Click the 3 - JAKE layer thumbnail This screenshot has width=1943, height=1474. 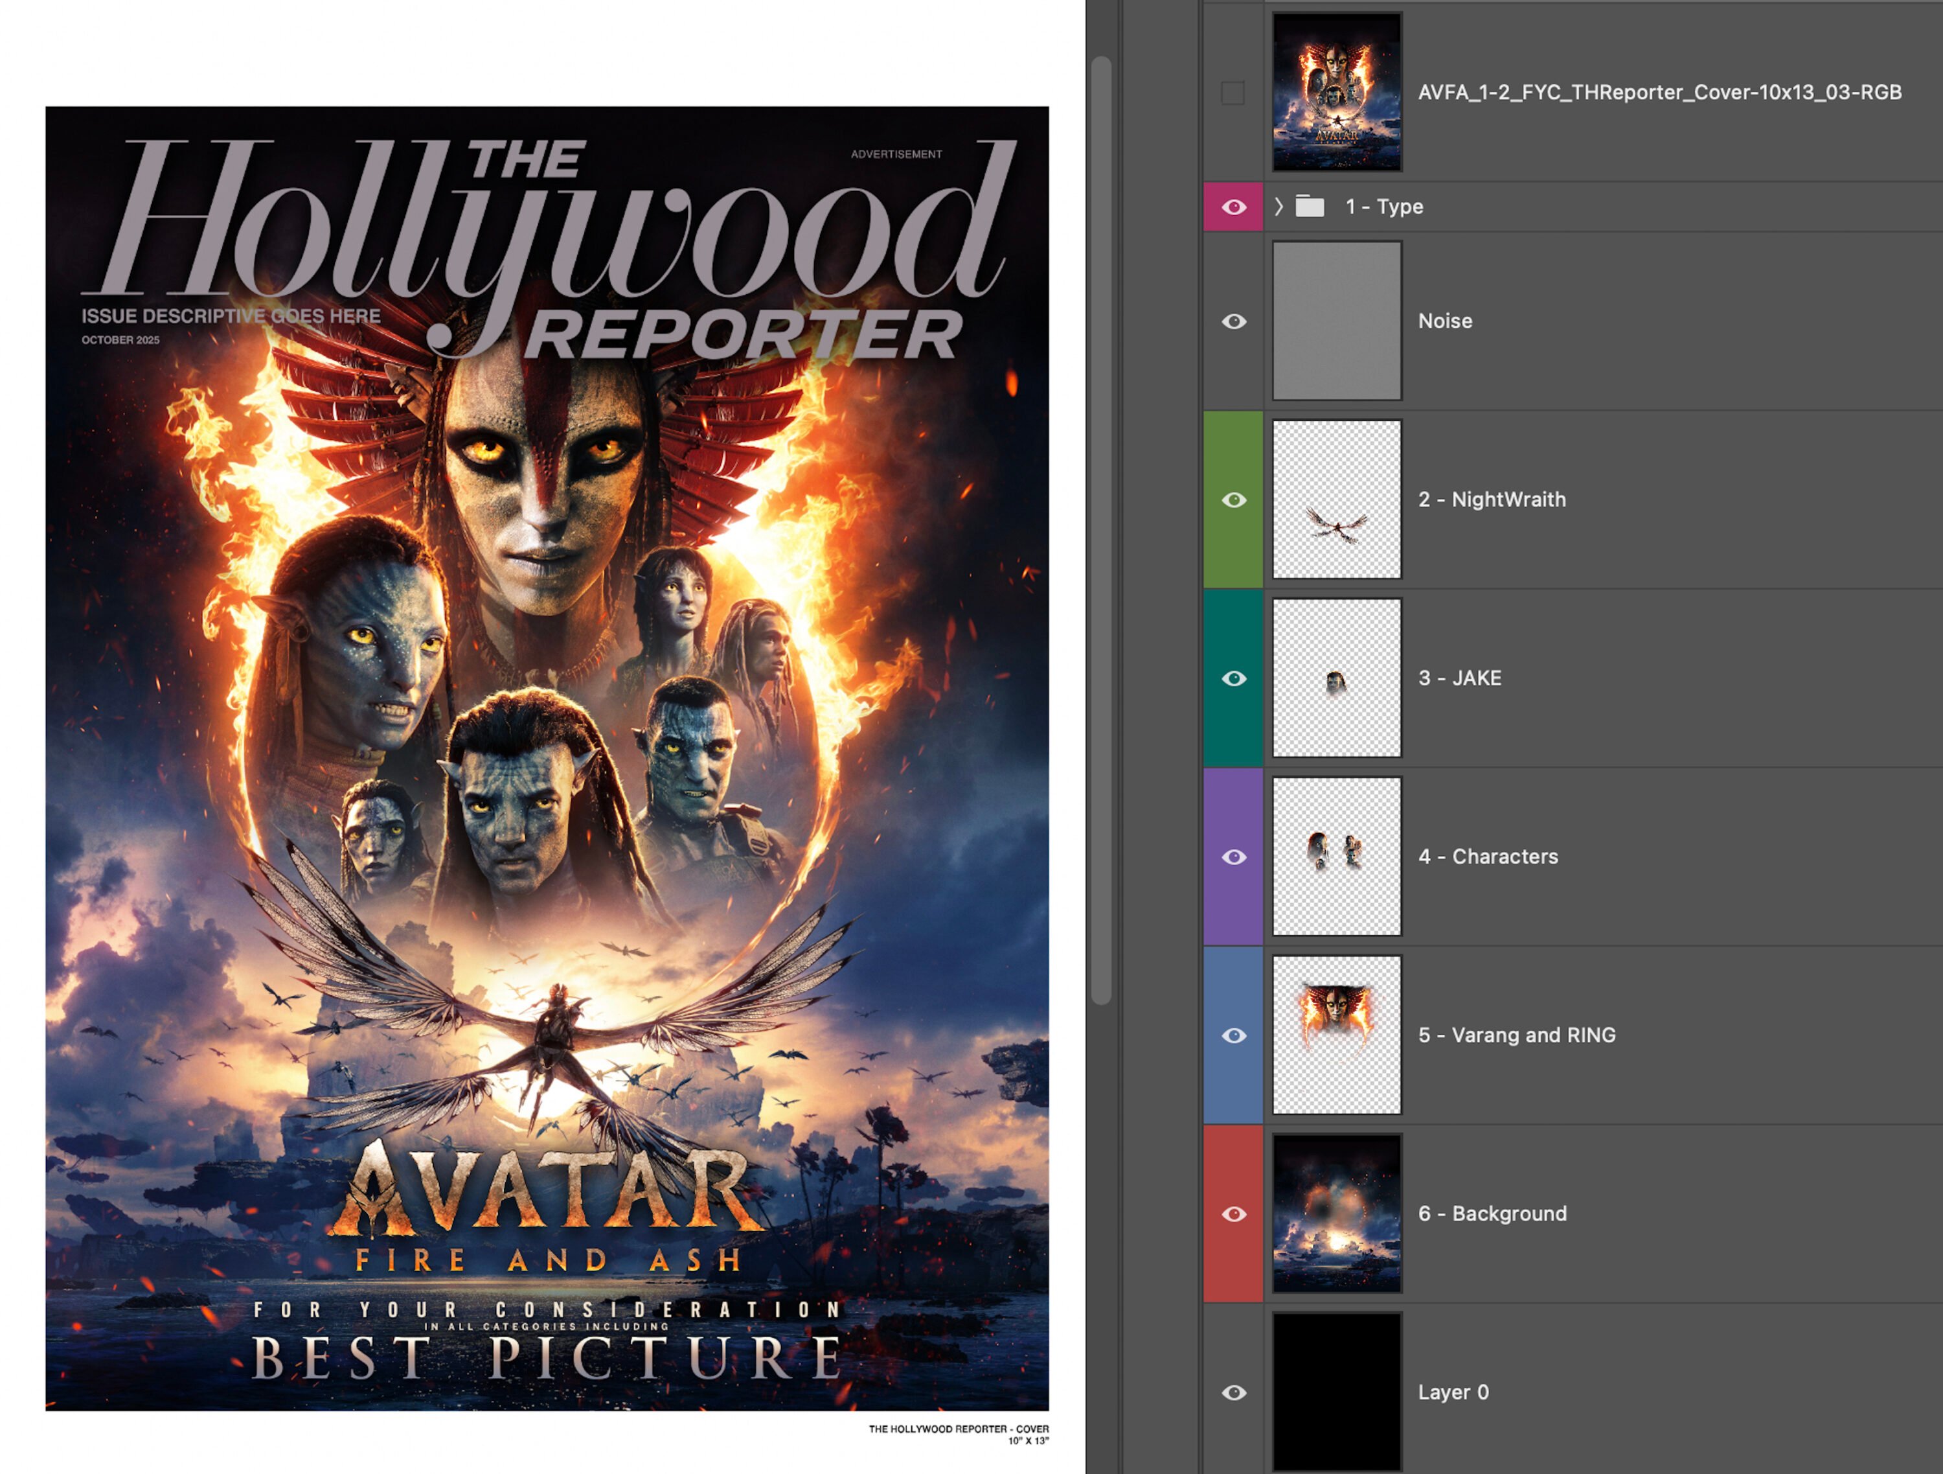tap(1336, 678)
